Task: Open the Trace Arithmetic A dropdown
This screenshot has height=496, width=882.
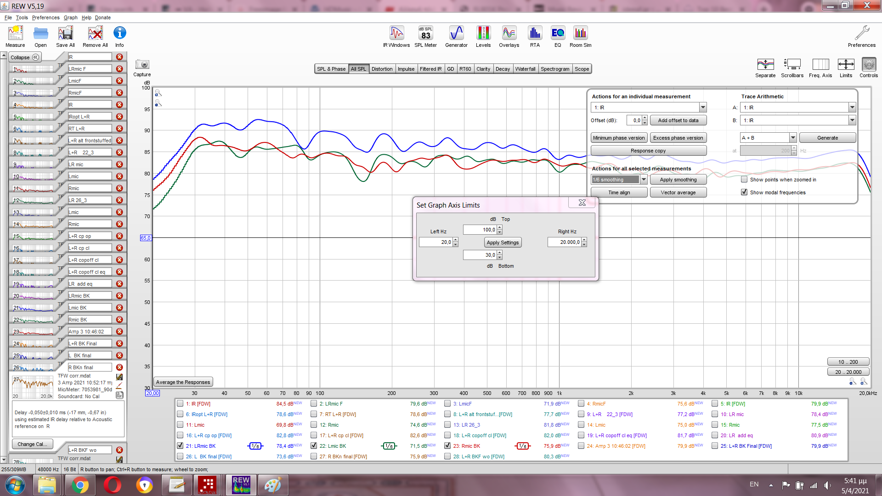Action: [852, 107]
